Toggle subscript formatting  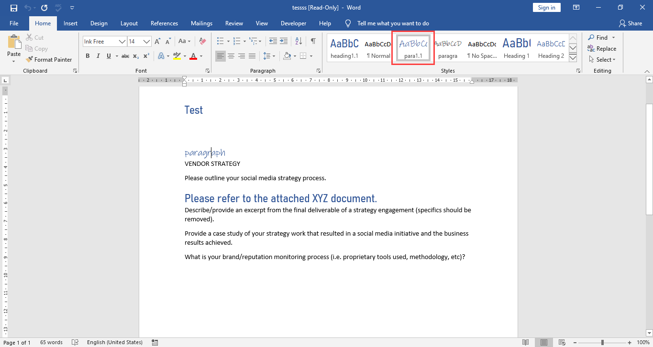point(136,56)
